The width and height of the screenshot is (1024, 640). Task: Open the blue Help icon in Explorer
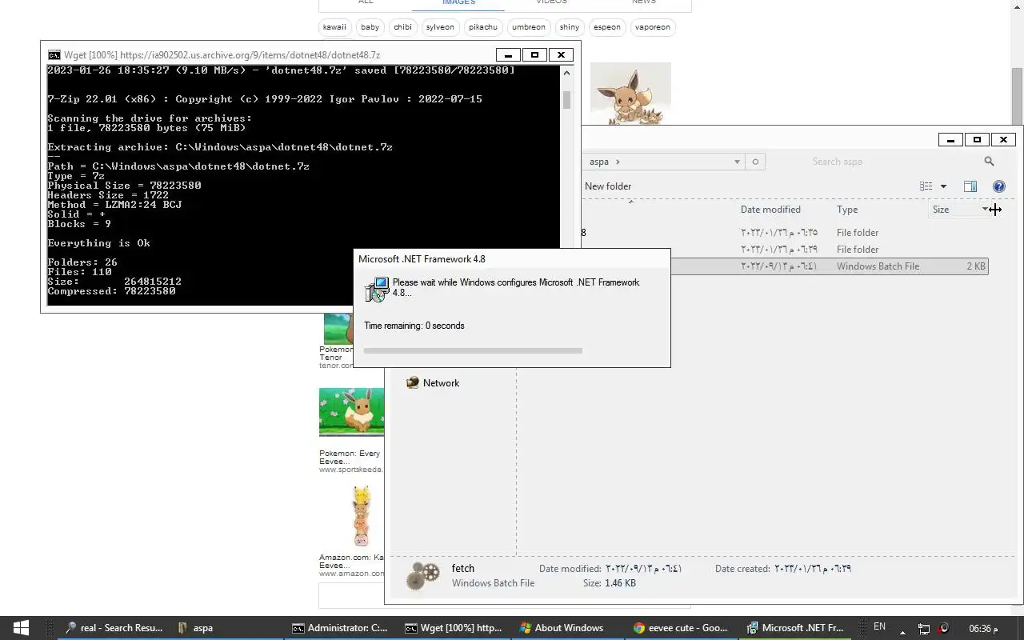point(998,186)
